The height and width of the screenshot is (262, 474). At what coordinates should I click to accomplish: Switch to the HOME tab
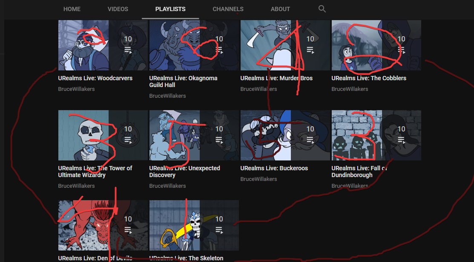(x=72, y=9)
